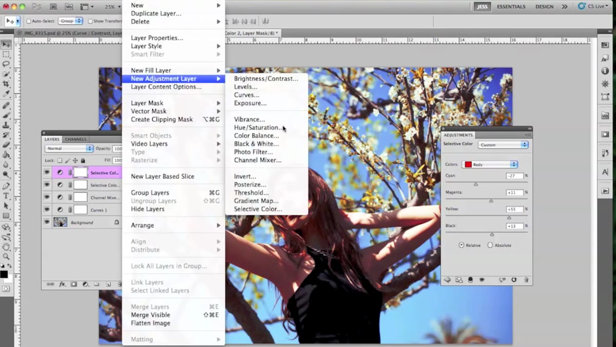The width and height of the screenshot is (616, 347).
Task: Expand more workspaces double-arrow
Action: pyautogui.click(x=565, y=7)
